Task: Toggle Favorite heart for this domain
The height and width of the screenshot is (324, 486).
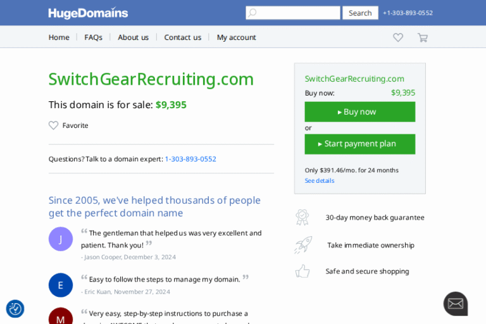Action: tap(54, 125)
